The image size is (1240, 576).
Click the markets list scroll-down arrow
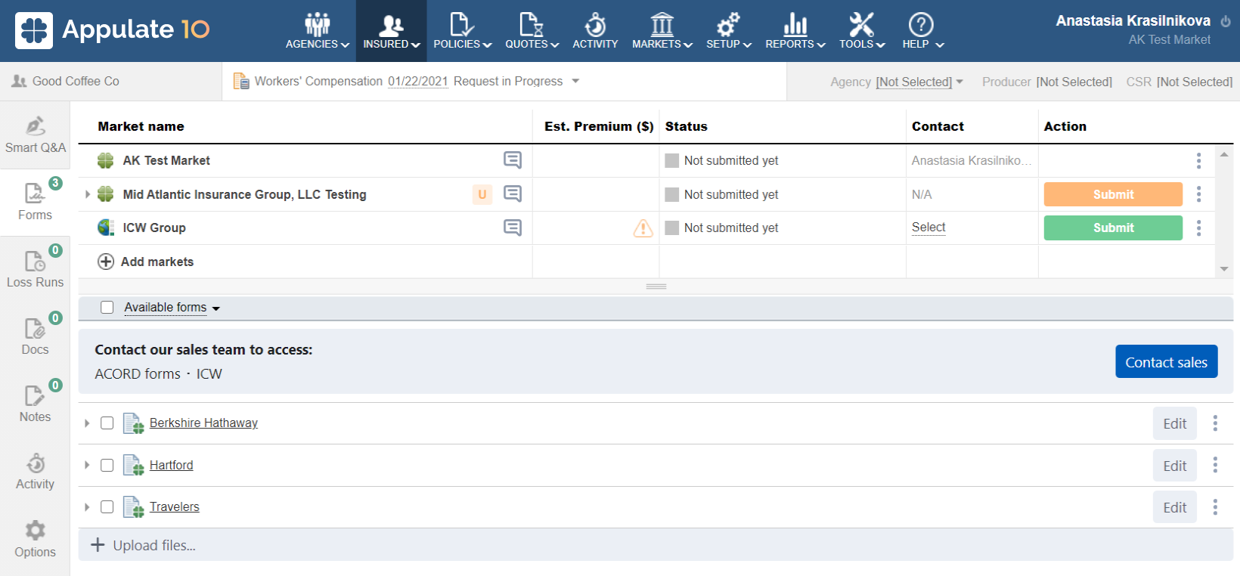(1224, 269)
